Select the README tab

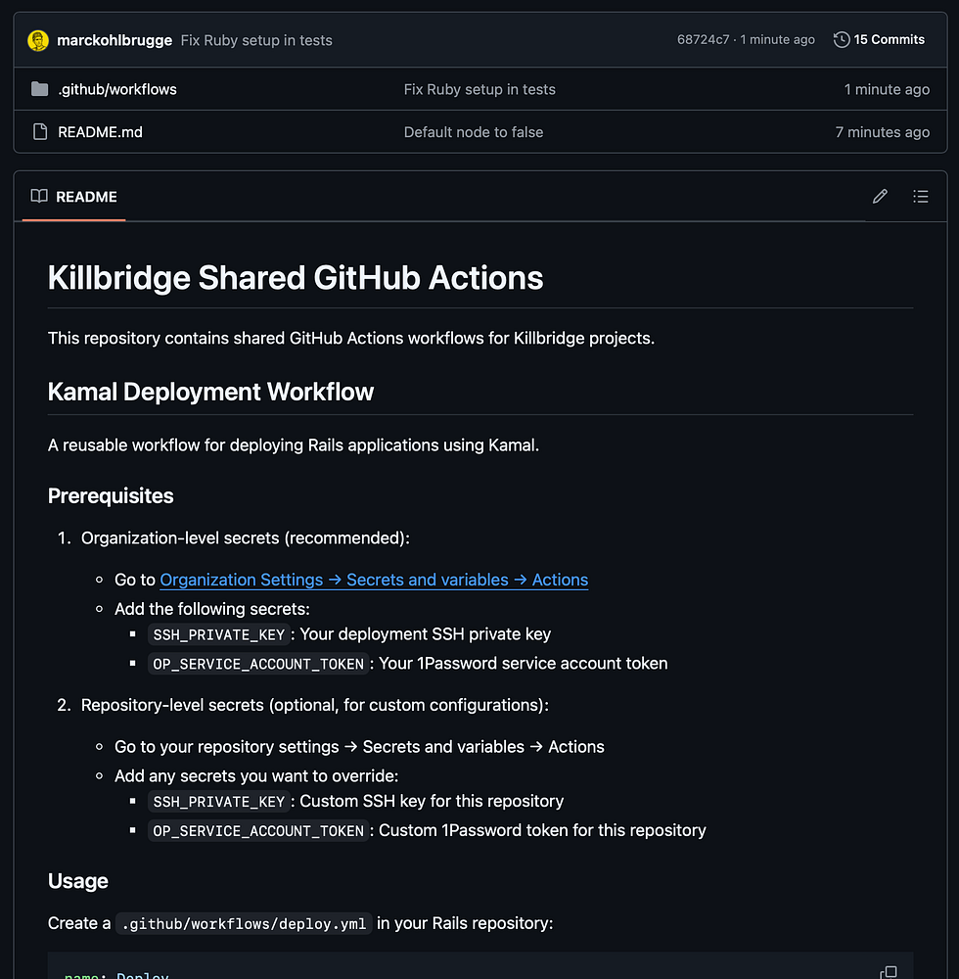point(74,197)
